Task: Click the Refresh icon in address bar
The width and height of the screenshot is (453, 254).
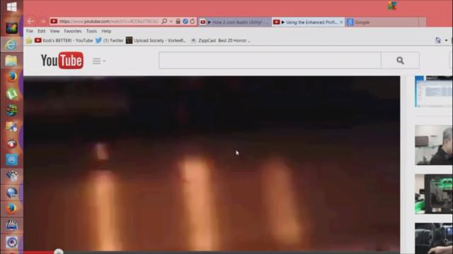Action: click(x=193, y=21)
